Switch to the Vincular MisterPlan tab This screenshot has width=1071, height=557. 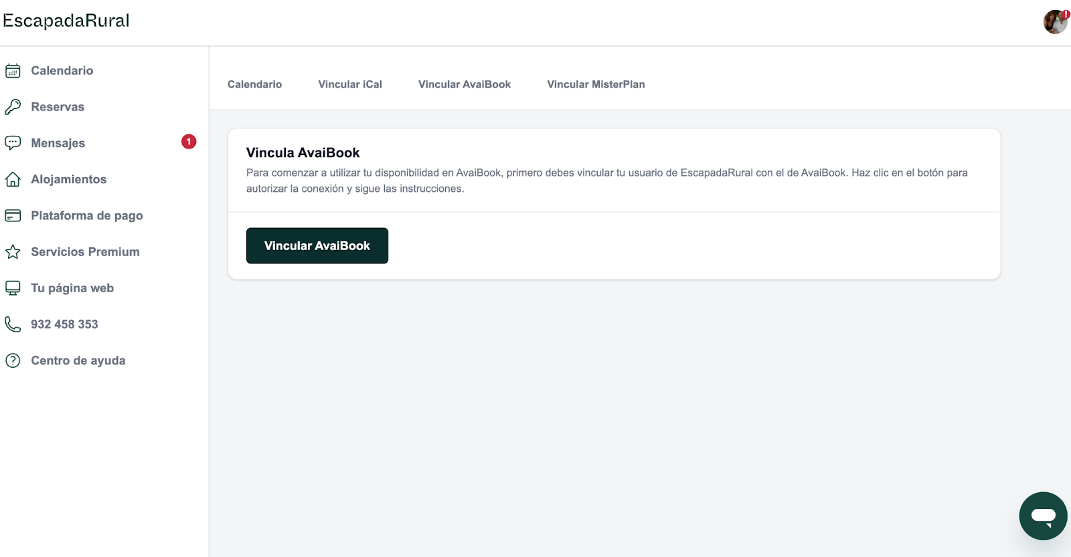point(596,84)
